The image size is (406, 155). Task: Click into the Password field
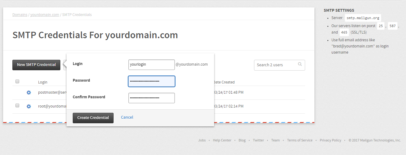point(151,81)
